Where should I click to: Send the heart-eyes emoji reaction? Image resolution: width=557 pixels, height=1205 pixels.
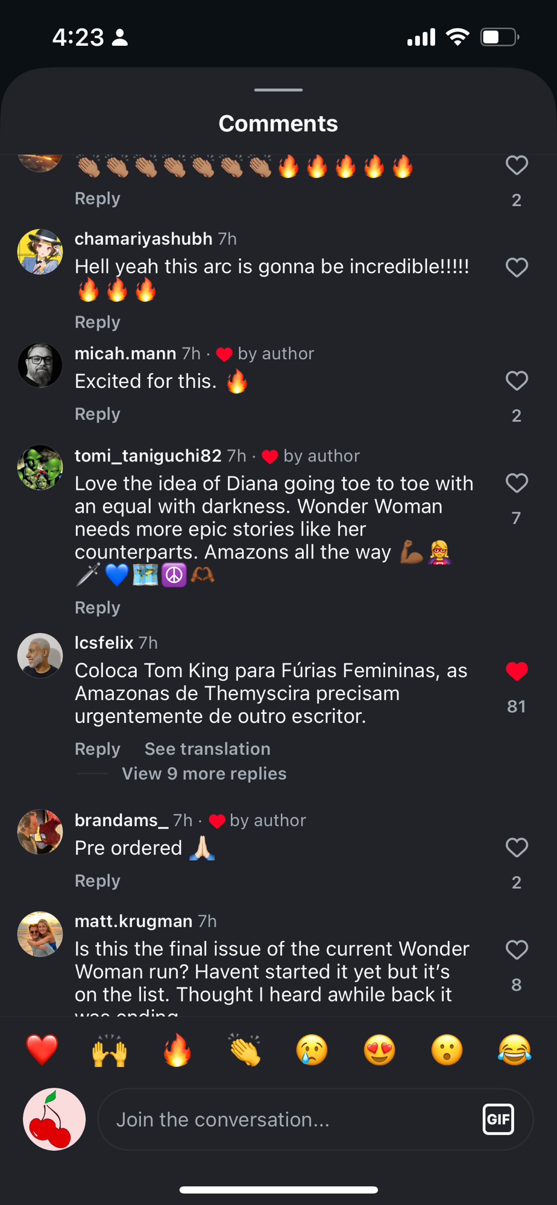pyautogui.click(x=379, y=1050)
